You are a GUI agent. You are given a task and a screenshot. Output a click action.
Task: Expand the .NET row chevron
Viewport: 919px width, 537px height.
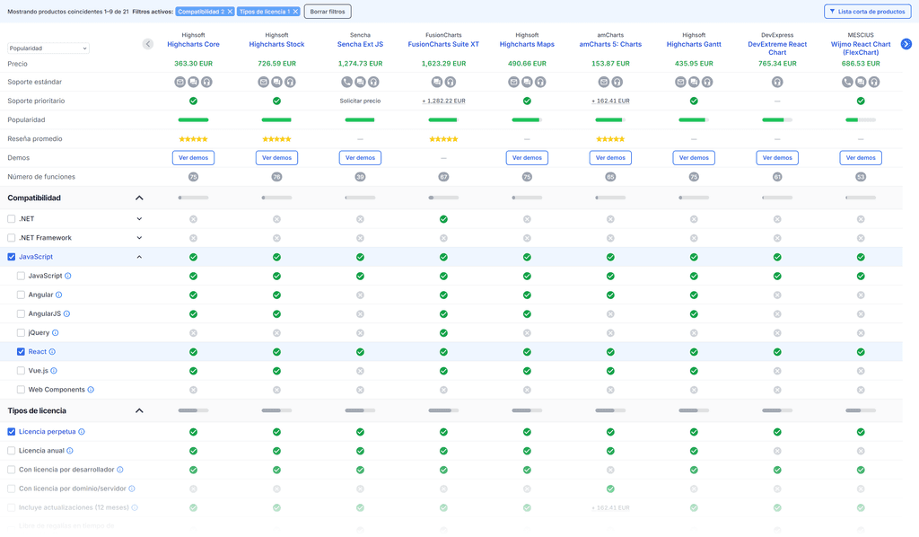pos(139,219)
